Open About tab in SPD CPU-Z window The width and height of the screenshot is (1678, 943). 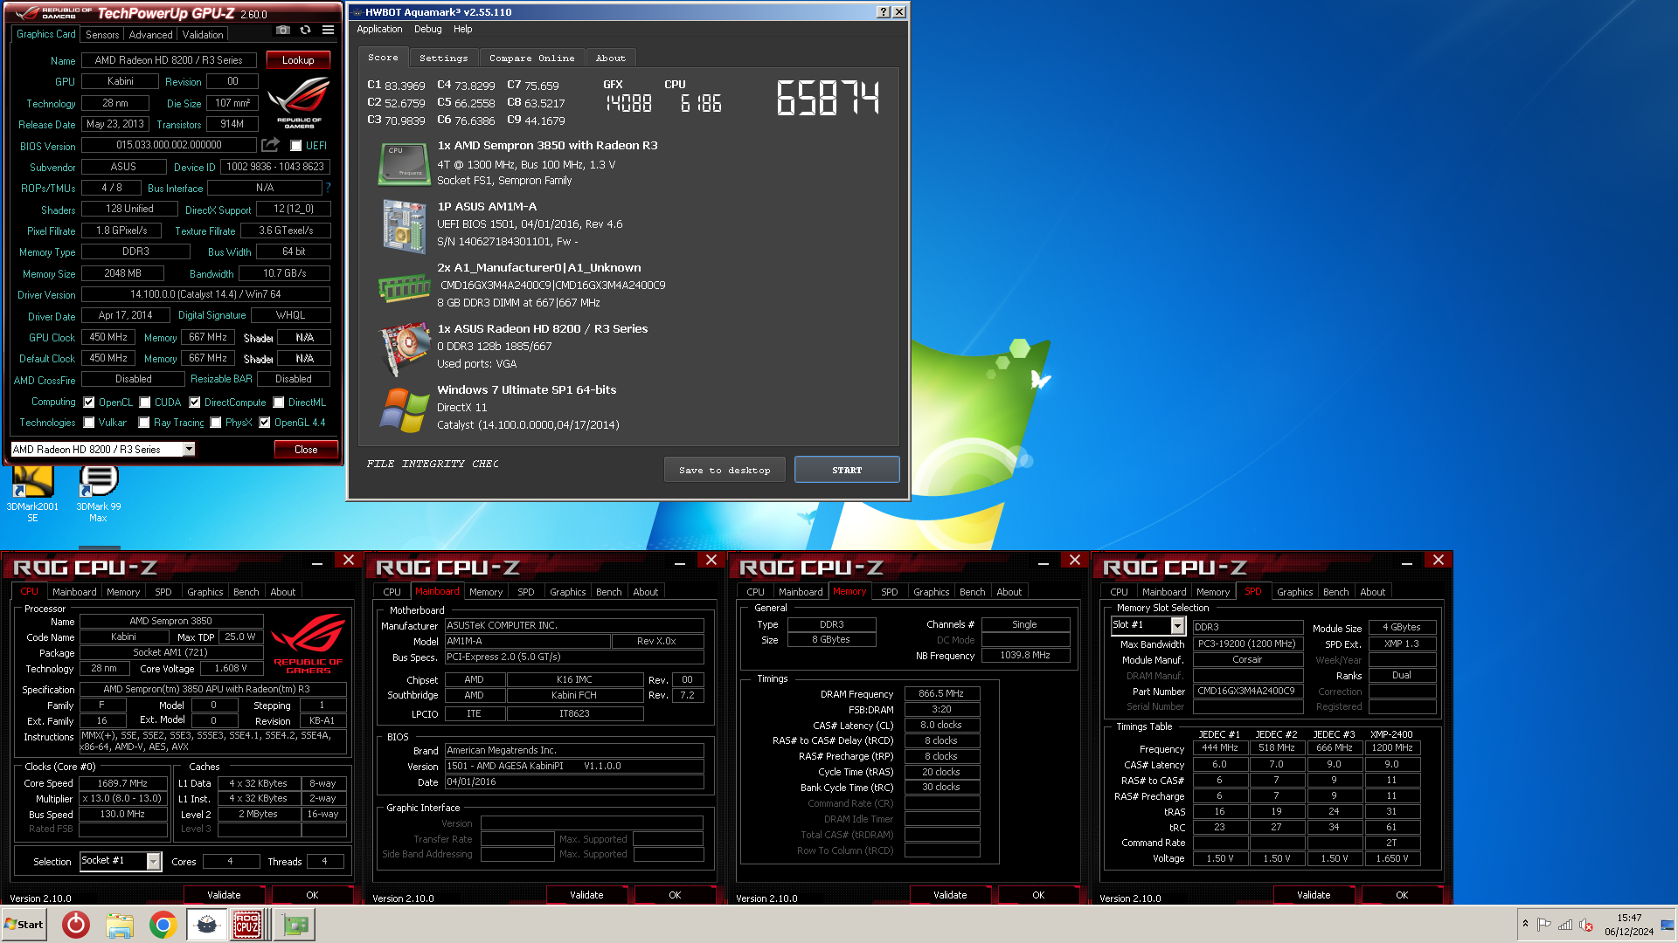click(1372, 592)
